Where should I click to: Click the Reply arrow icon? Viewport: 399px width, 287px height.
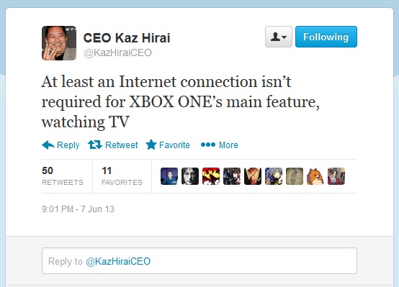click(48, 145)
